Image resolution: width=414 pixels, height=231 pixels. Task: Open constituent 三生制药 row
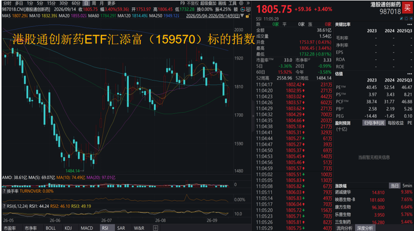point(374,222)
